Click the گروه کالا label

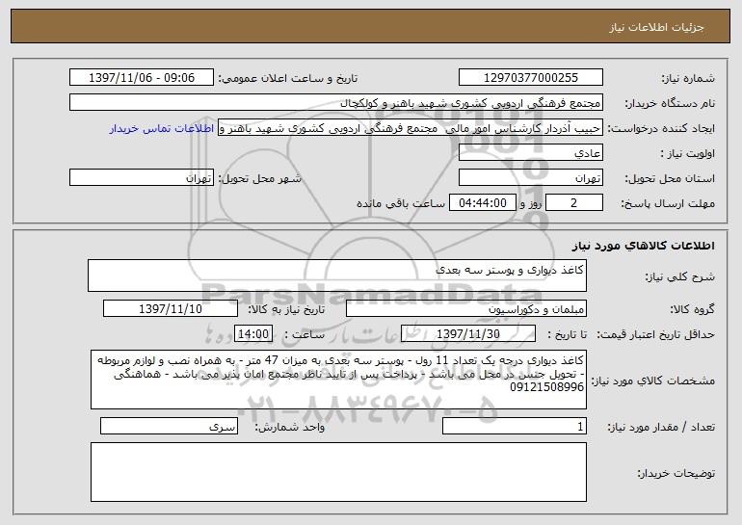(692, 309)
